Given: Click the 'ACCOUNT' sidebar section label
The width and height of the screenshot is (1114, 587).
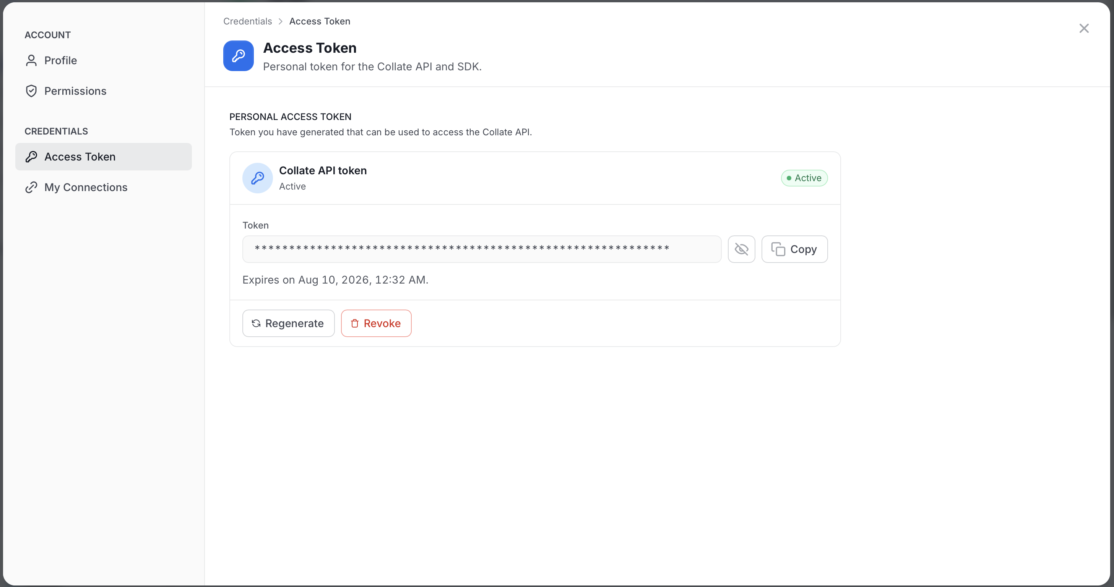Looking at the screenshot, I should [x=47, y=35].
